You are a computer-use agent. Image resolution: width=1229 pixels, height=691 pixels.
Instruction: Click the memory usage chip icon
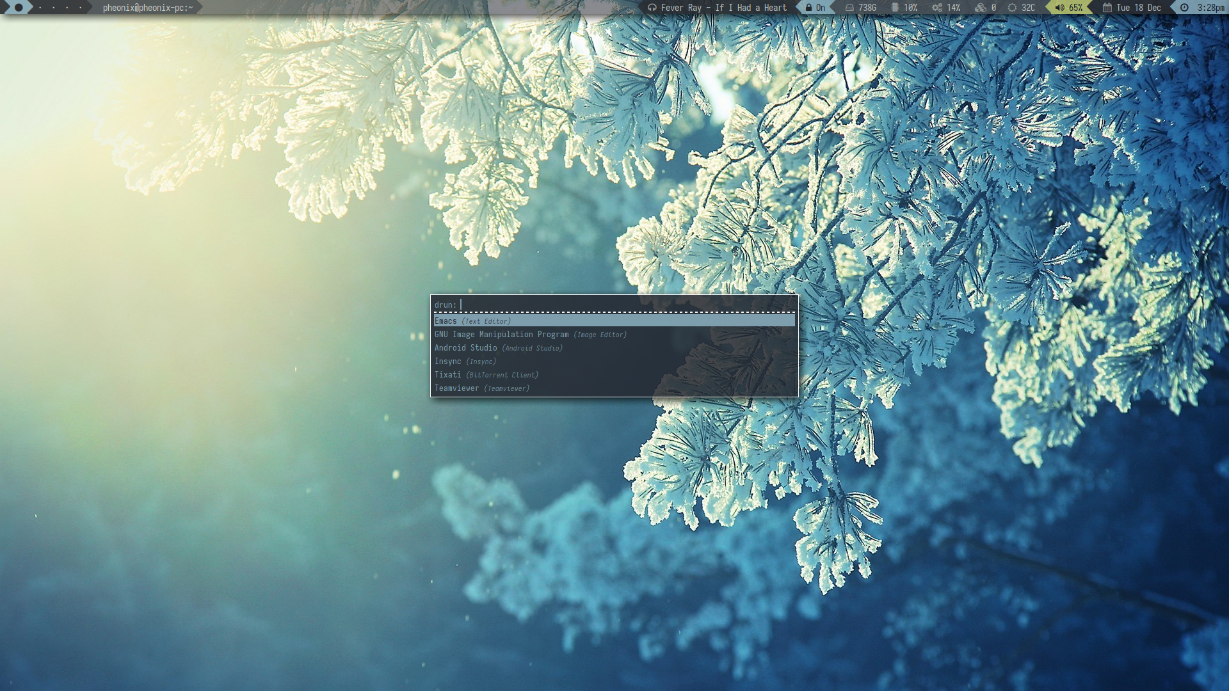coord(895,8)
